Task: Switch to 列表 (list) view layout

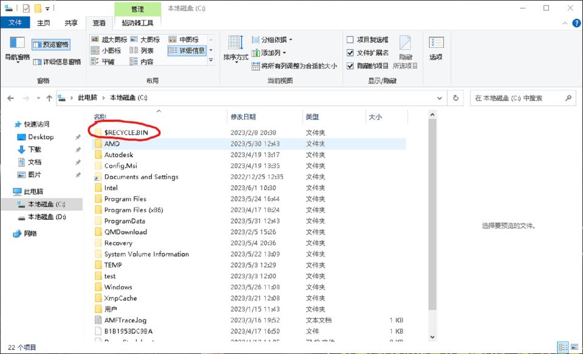Action: click(146, 50)
